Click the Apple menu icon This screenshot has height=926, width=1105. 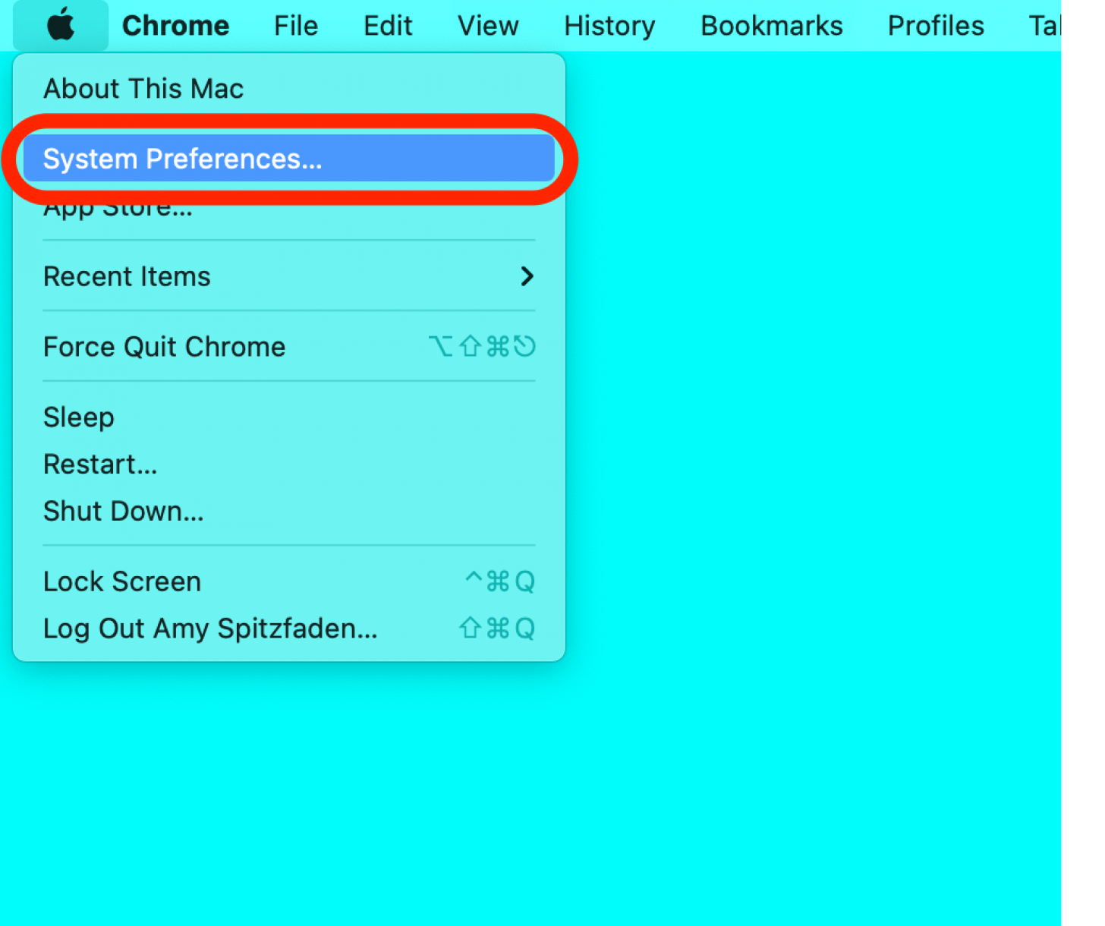tap(61, 25)
